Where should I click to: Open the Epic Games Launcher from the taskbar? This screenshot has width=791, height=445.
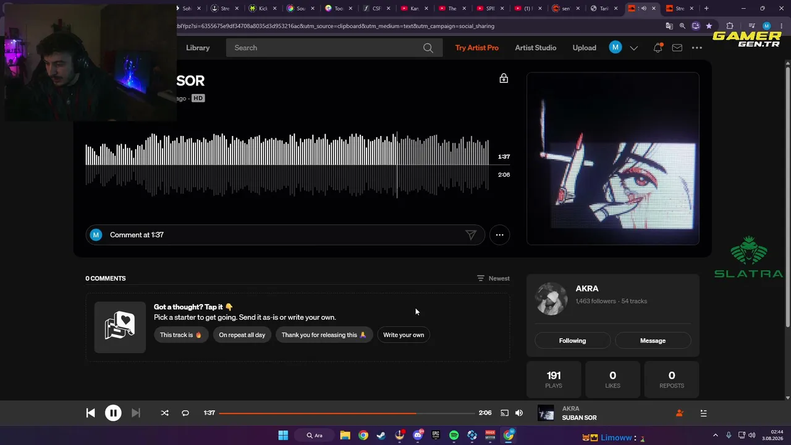click(x=436, y=435)
